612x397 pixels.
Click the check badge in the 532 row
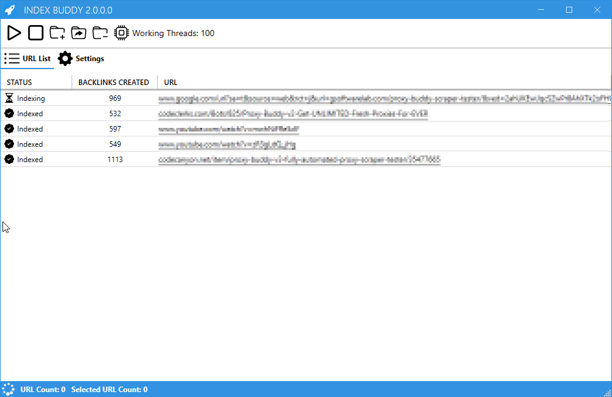(9, 114)
